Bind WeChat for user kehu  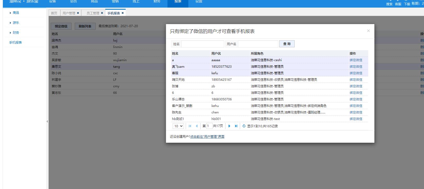click(356, 106)
